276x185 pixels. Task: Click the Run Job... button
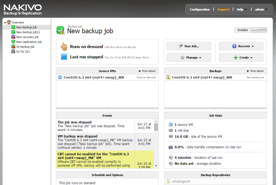189,46
